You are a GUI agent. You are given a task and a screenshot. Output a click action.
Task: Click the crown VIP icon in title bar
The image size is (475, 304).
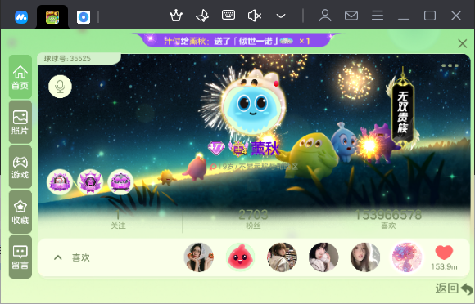(176, 16)
